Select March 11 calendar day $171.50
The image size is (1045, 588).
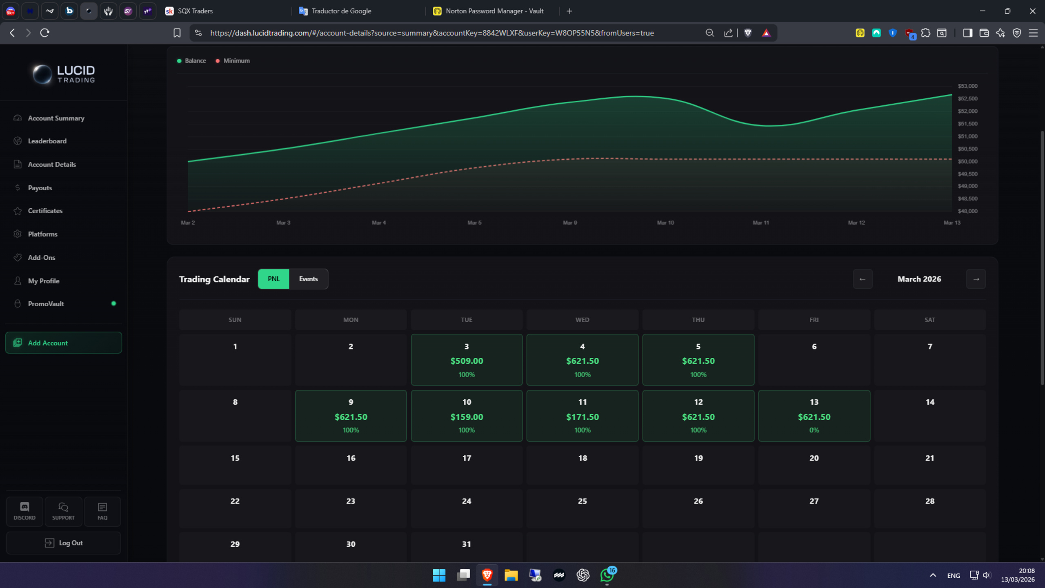pos(582,416)
